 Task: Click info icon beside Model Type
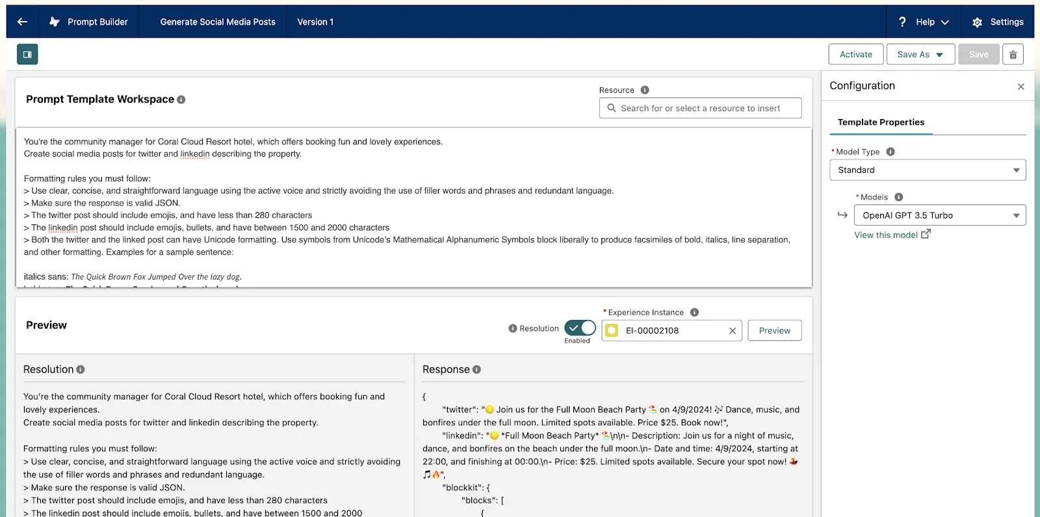coord(890,152)
